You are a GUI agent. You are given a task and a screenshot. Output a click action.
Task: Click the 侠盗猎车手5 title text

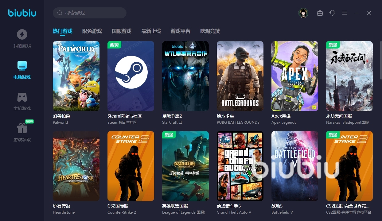tap(229, 206)
